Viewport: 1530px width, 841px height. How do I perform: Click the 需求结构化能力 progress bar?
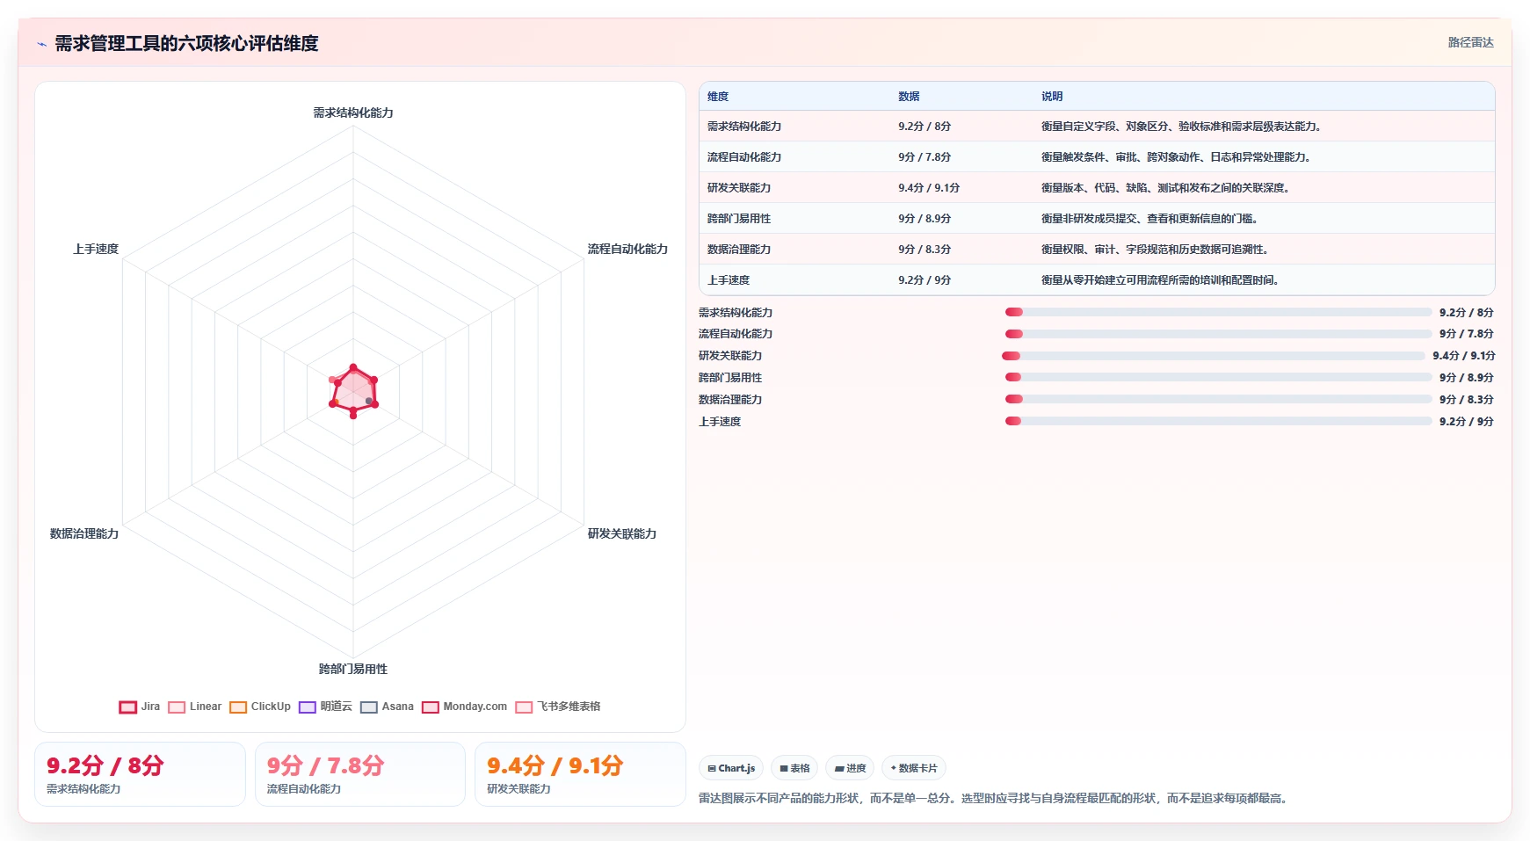[1218, 312]
